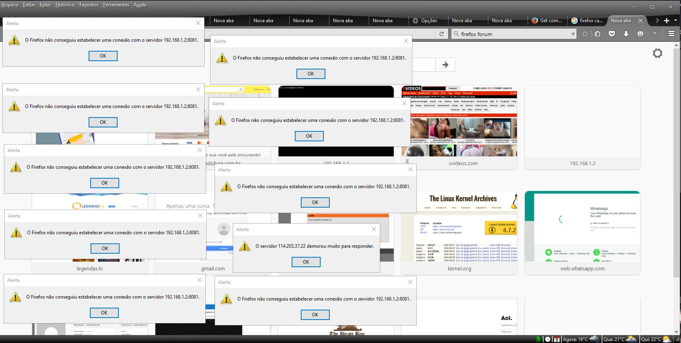
Task: Click new tab page search arrow button
Action: (x=445, y=65)
